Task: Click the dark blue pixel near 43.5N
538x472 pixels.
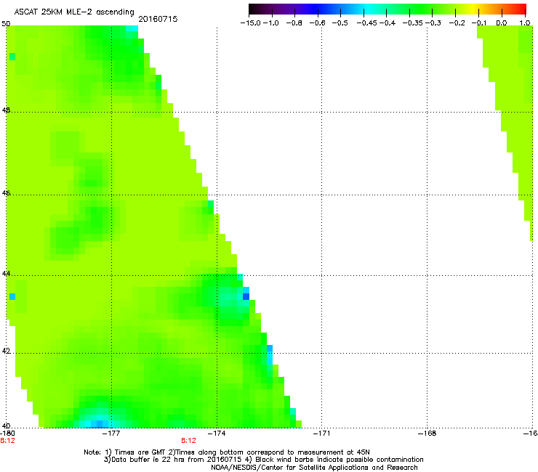Action: click(x=246, y=296)
